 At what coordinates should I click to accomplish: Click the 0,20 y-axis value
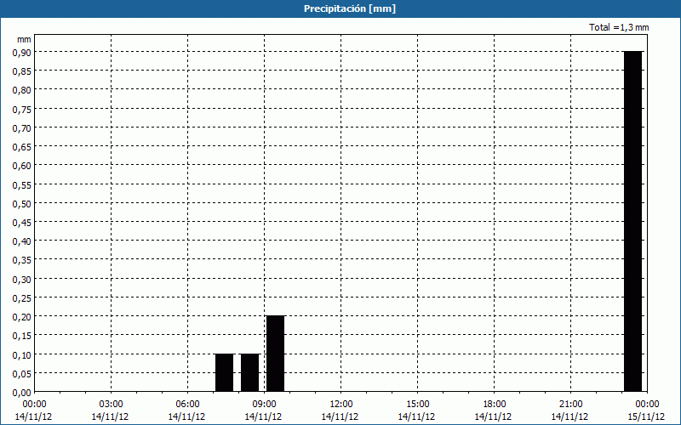point(22,317)
